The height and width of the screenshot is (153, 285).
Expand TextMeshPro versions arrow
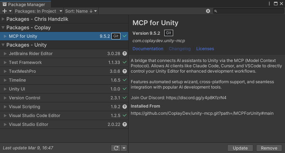tap(5, 71)
